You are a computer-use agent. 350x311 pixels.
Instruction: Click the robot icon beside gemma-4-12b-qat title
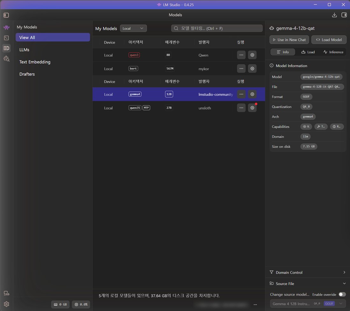[271, 28]
